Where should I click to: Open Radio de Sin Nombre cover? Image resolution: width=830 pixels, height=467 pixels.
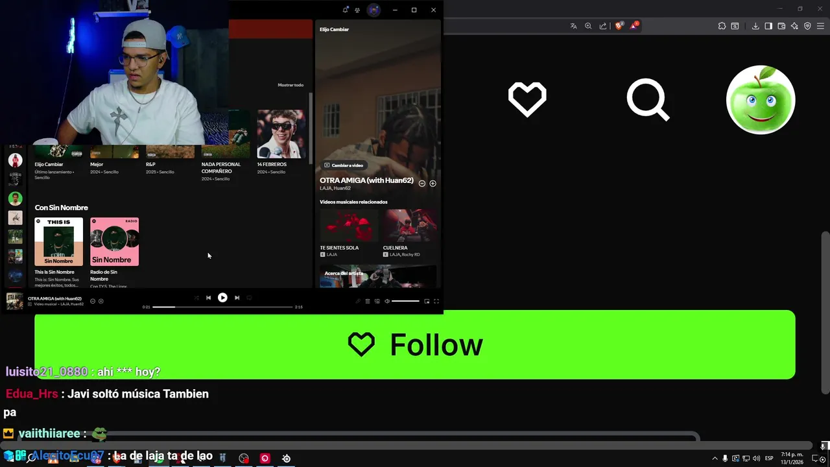[114, 241]
